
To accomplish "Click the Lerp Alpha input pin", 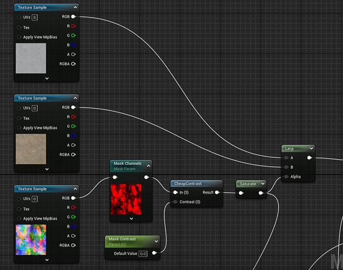I will point(286,176).
